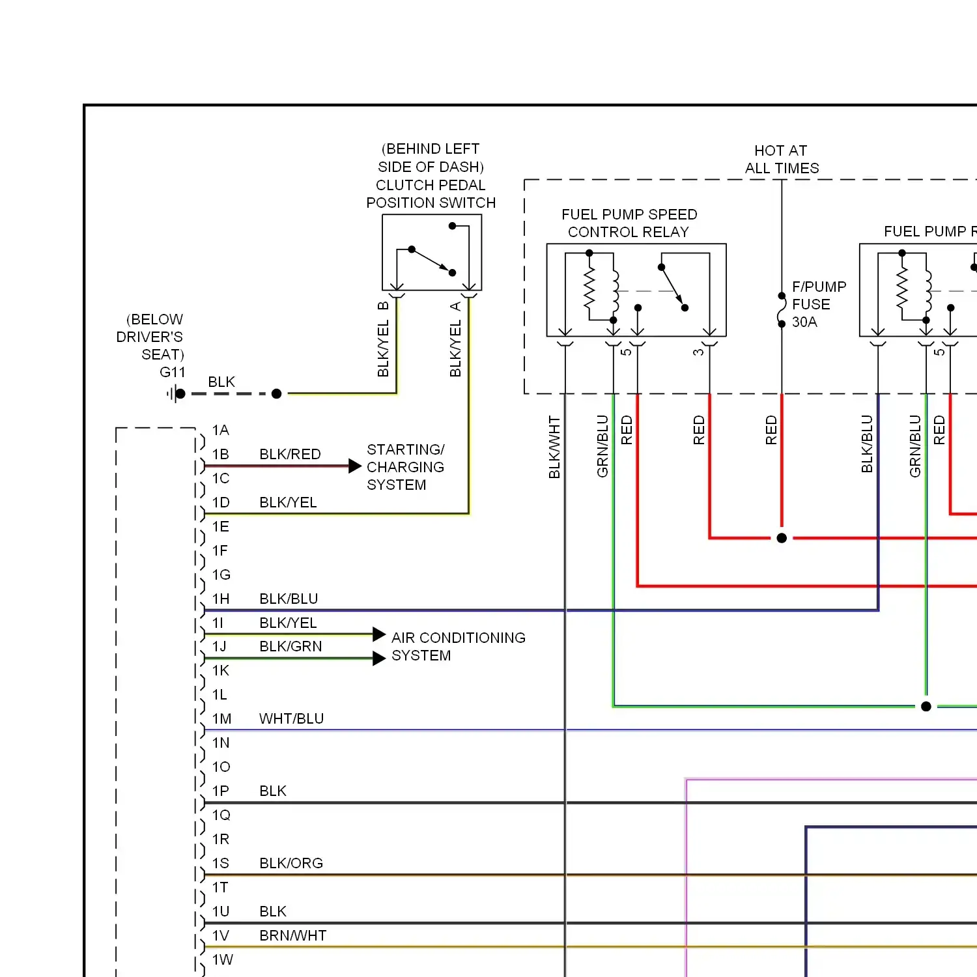Select the BLK/YEL label at switch terminal B
The image size is (977, 977).
383,348
